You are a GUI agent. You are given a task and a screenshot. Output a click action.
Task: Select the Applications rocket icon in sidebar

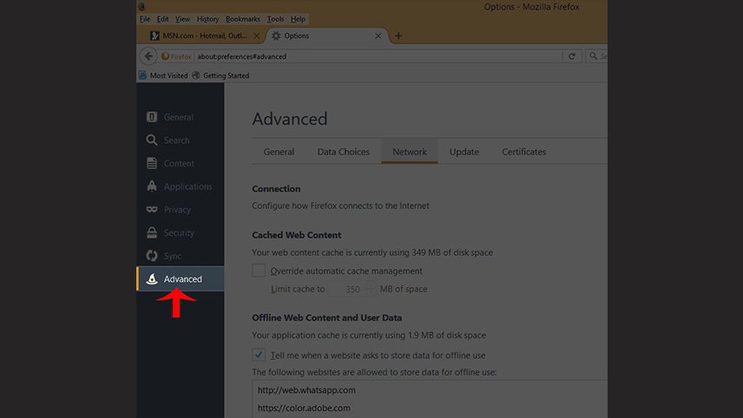(x=152, y=186)
